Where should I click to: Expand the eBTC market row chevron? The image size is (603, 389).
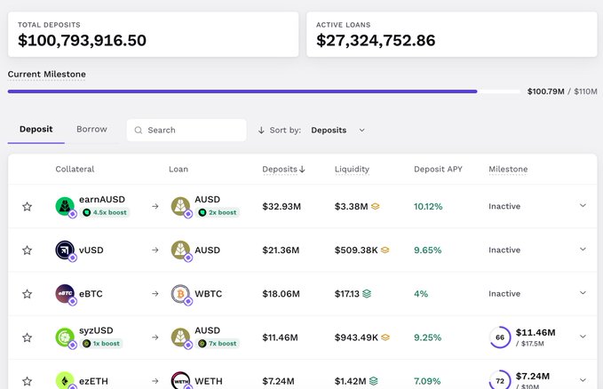pos(583,293)
